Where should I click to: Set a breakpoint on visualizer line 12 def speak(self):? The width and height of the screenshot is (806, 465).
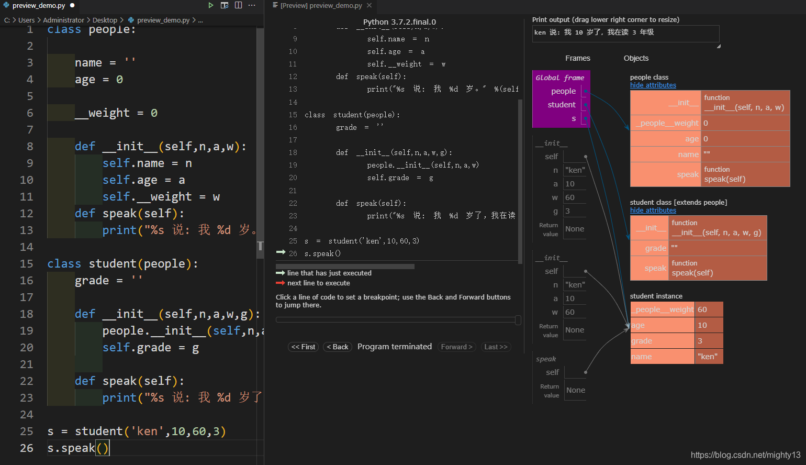tap(371, 76)
